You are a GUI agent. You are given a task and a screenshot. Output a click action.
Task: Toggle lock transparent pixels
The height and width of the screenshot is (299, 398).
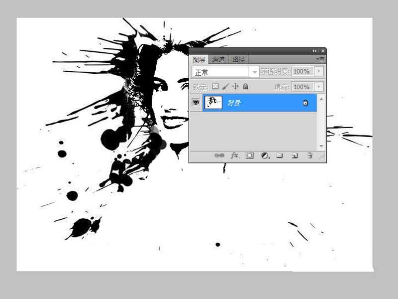tap(215, 87)
